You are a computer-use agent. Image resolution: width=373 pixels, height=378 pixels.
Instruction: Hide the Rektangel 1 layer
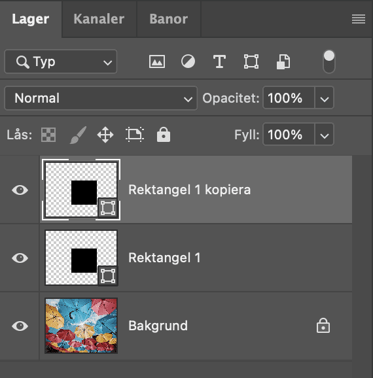20,258
